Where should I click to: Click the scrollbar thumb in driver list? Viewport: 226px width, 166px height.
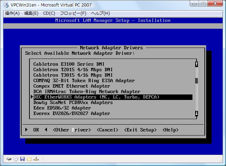tap(196, 81)
